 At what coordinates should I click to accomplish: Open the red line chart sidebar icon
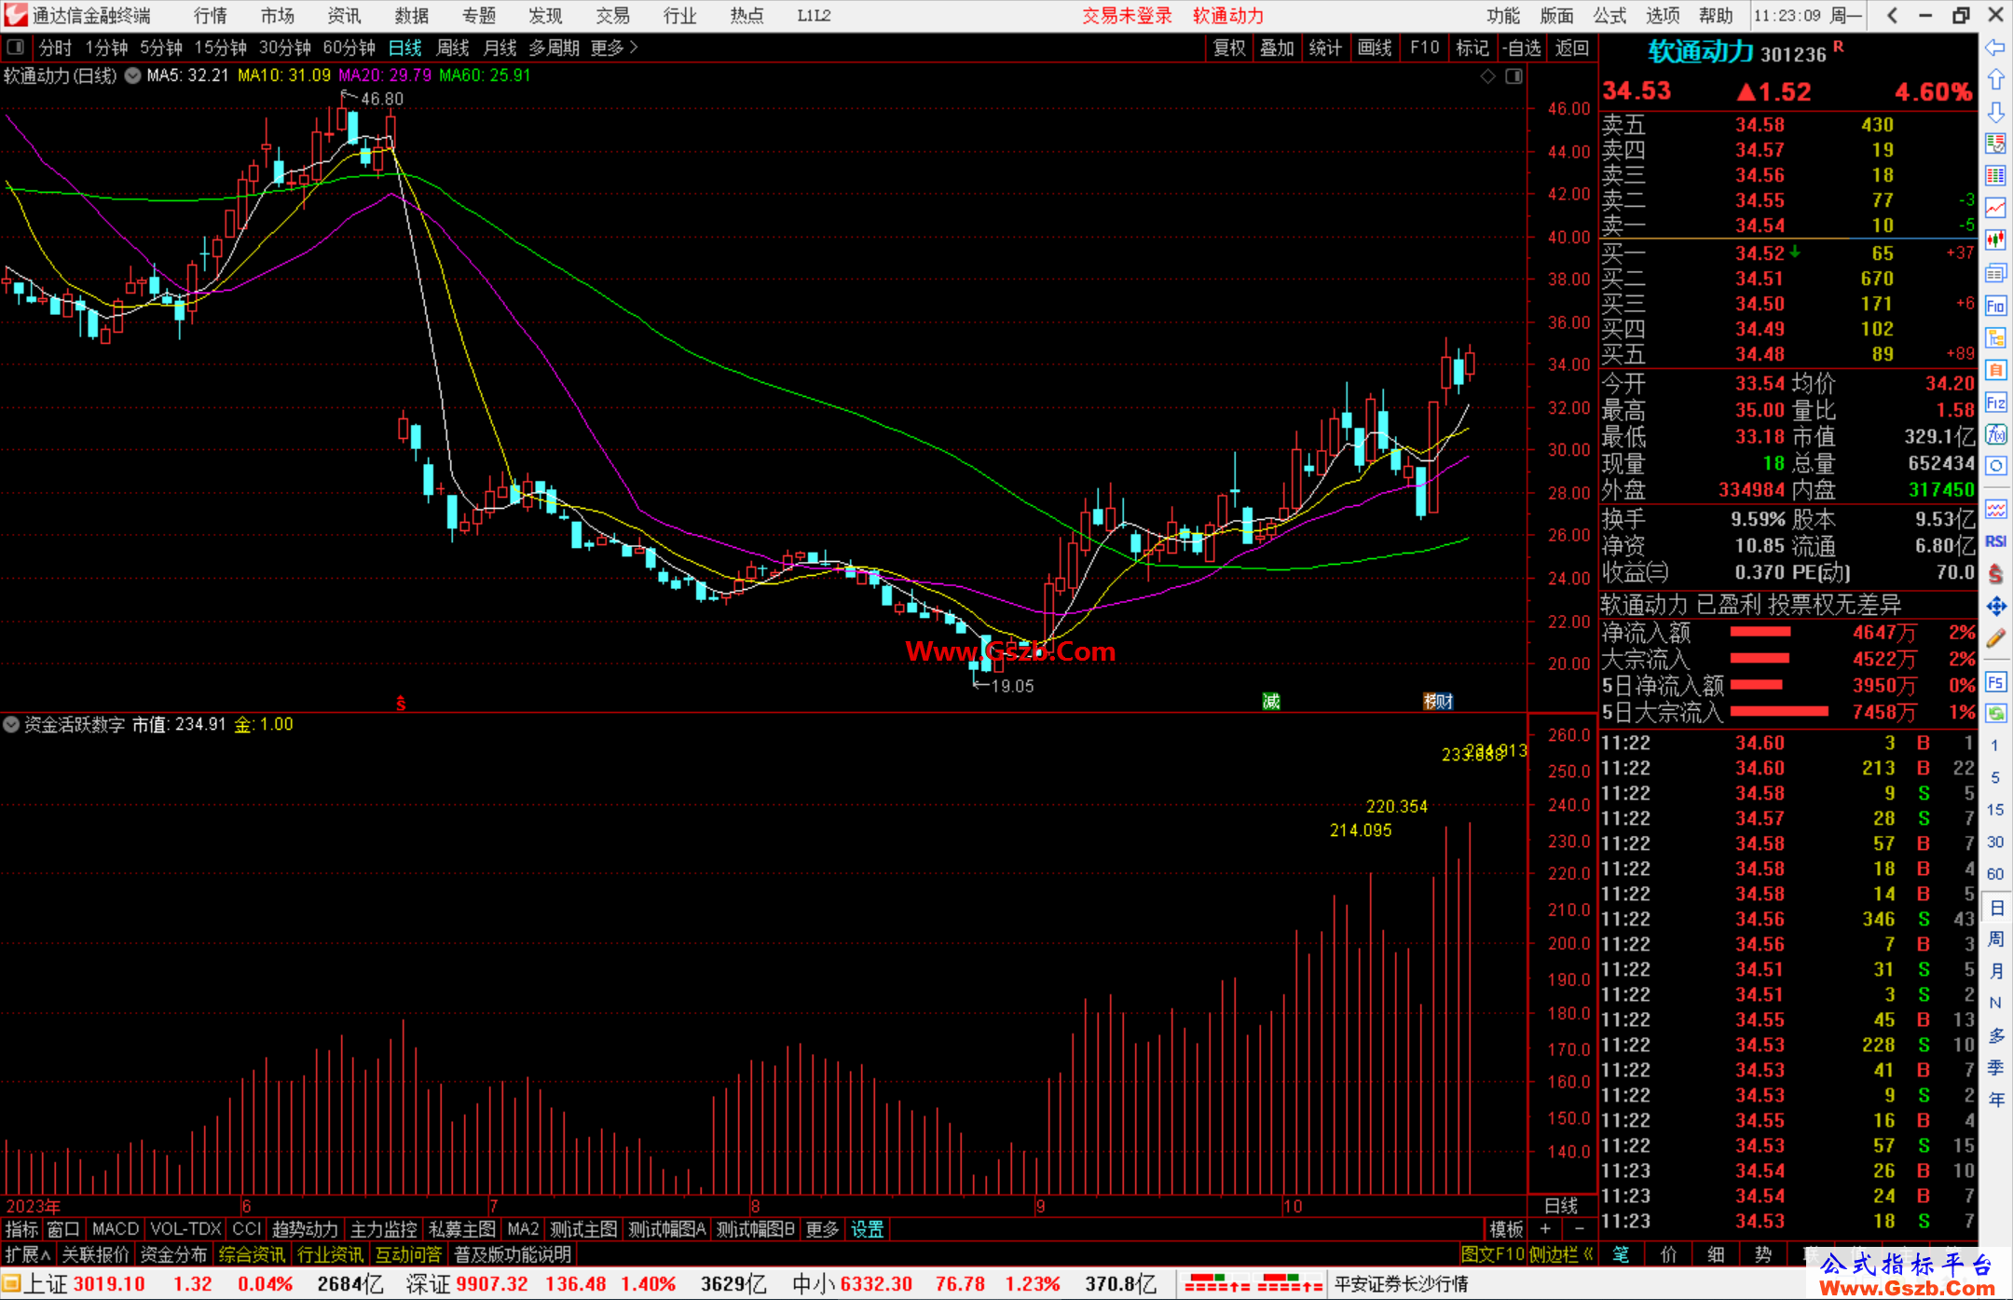pyautogui.click(x=1995, y=208)
